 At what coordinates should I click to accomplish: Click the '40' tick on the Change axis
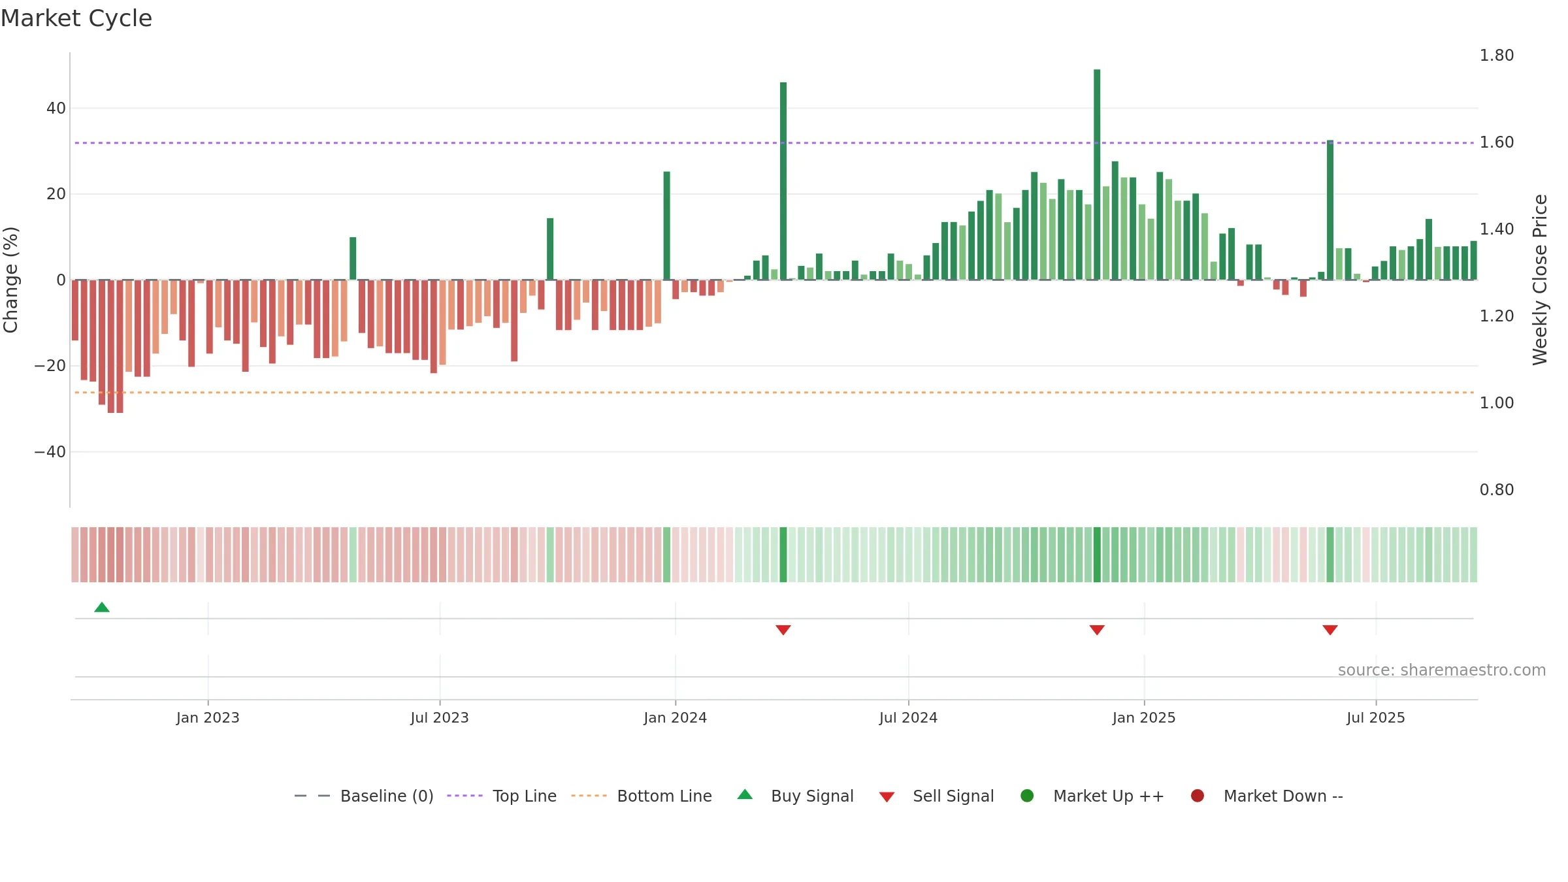pyautogui.click(x=56, y=108)
